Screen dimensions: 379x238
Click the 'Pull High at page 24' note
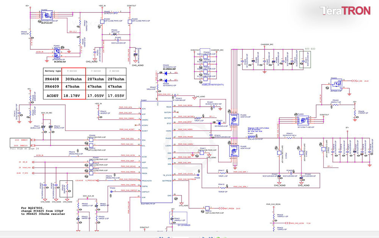[24, 149]
